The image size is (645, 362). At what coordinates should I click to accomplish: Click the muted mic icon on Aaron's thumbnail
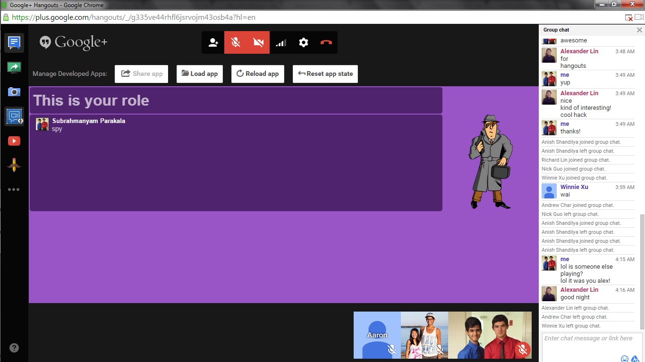pos(391,349)
